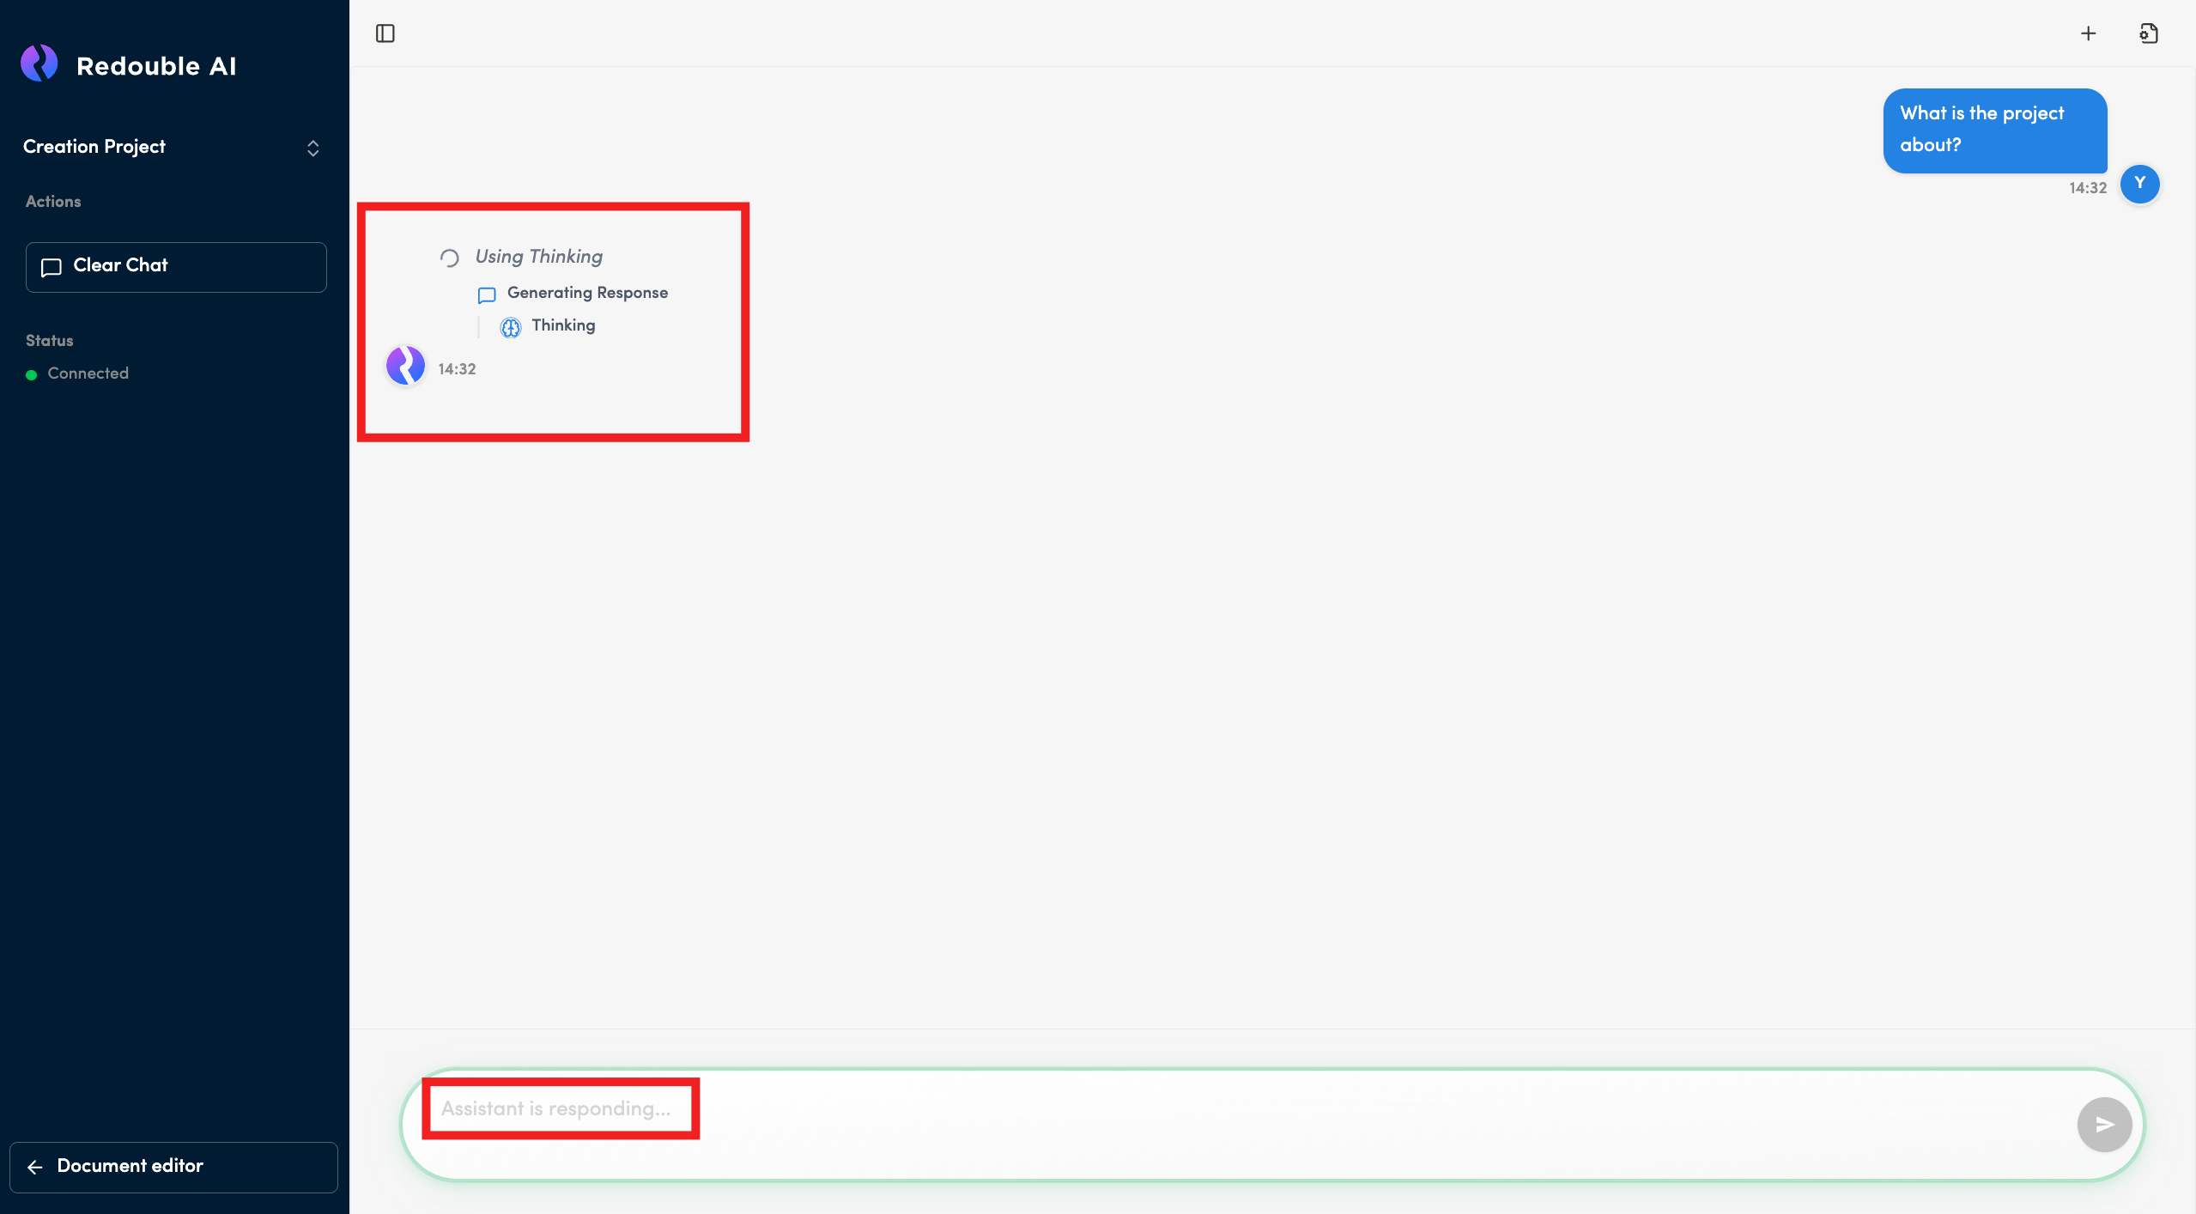Click the assistant avatar icon
Viewport: 2196px width, 1214px height.
pos(405,366)
